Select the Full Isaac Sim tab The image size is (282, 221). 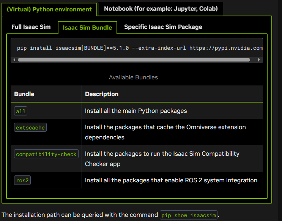pos(31,27)
